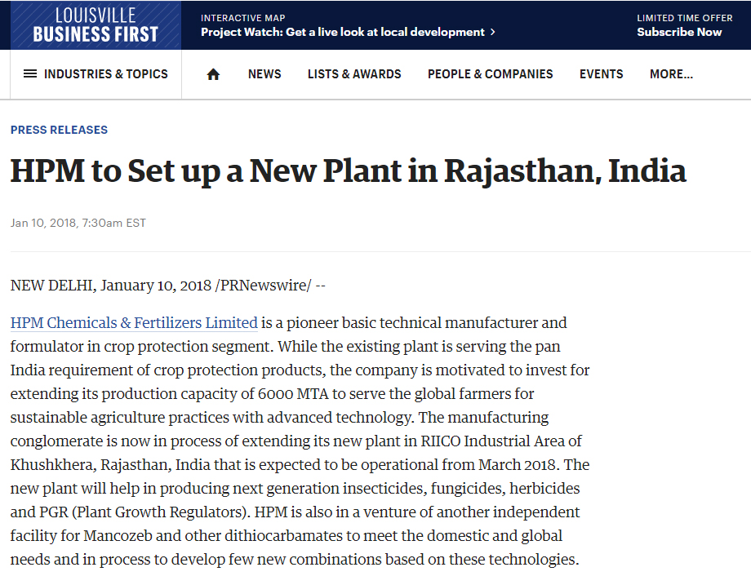Click the Louisville Business First logo
This screenshot has height=585, width=751.
tap(96, 25)
